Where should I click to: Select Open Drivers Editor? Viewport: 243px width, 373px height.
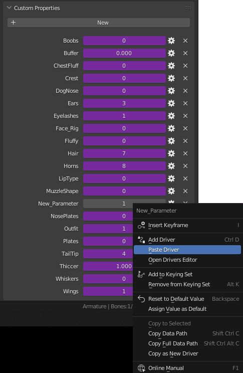(188, 260)
